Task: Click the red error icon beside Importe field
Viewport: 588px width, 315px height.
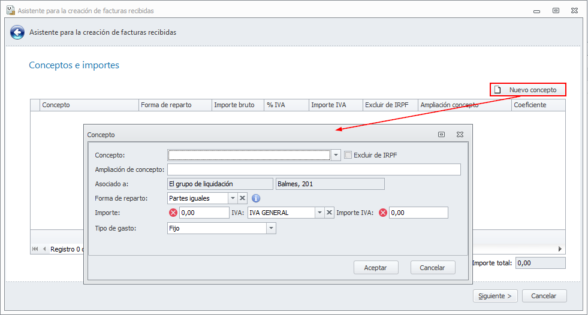Action: coord(173,213)
